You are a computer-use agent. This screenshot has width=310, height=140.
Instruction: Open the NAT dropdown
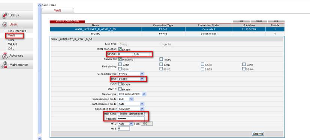point(131,79)
